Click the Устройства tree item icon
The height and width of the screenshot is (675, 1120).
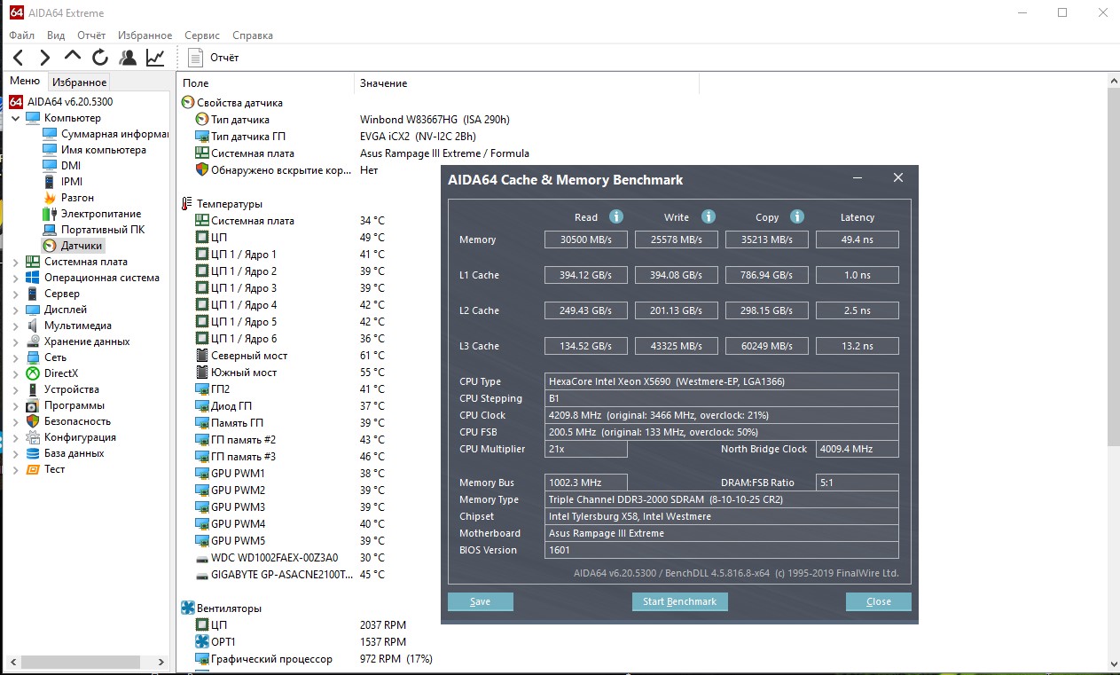[33, 389]
